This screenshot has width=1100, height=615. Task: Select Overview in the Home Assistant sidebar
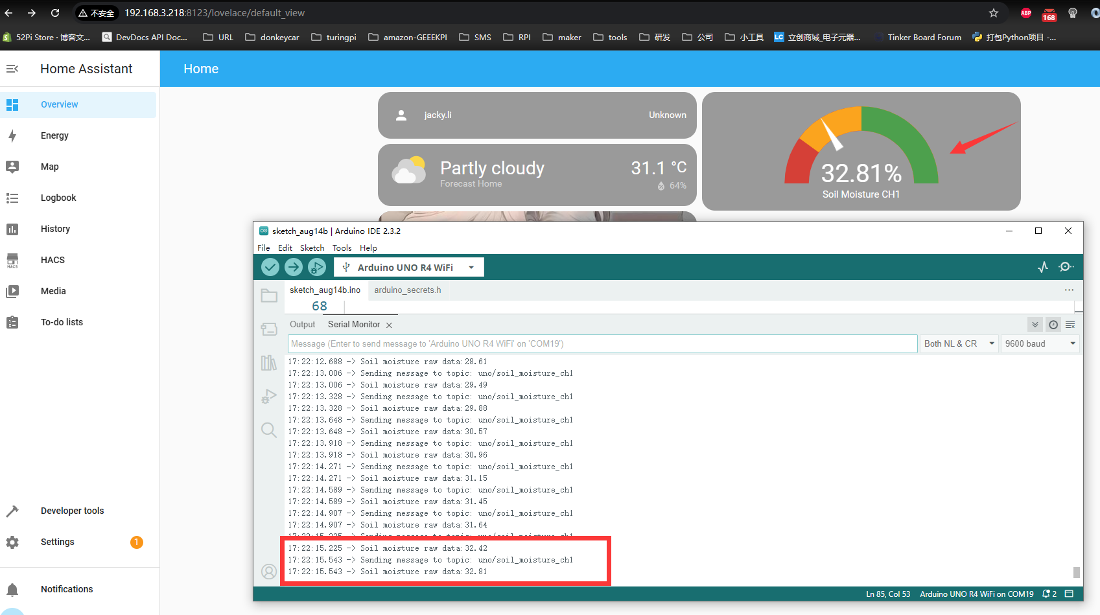coord(78,104)
